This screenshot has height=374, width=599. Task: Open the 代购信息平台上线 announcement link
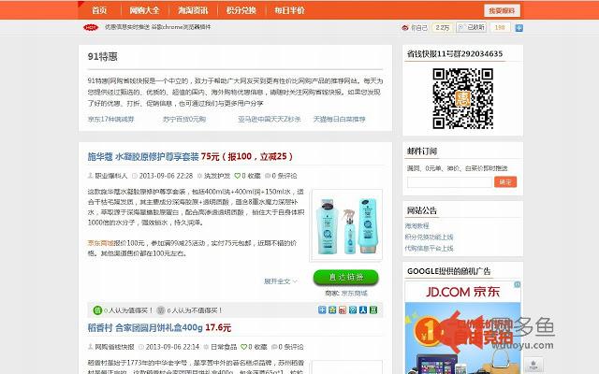click(x=429, y=249)
